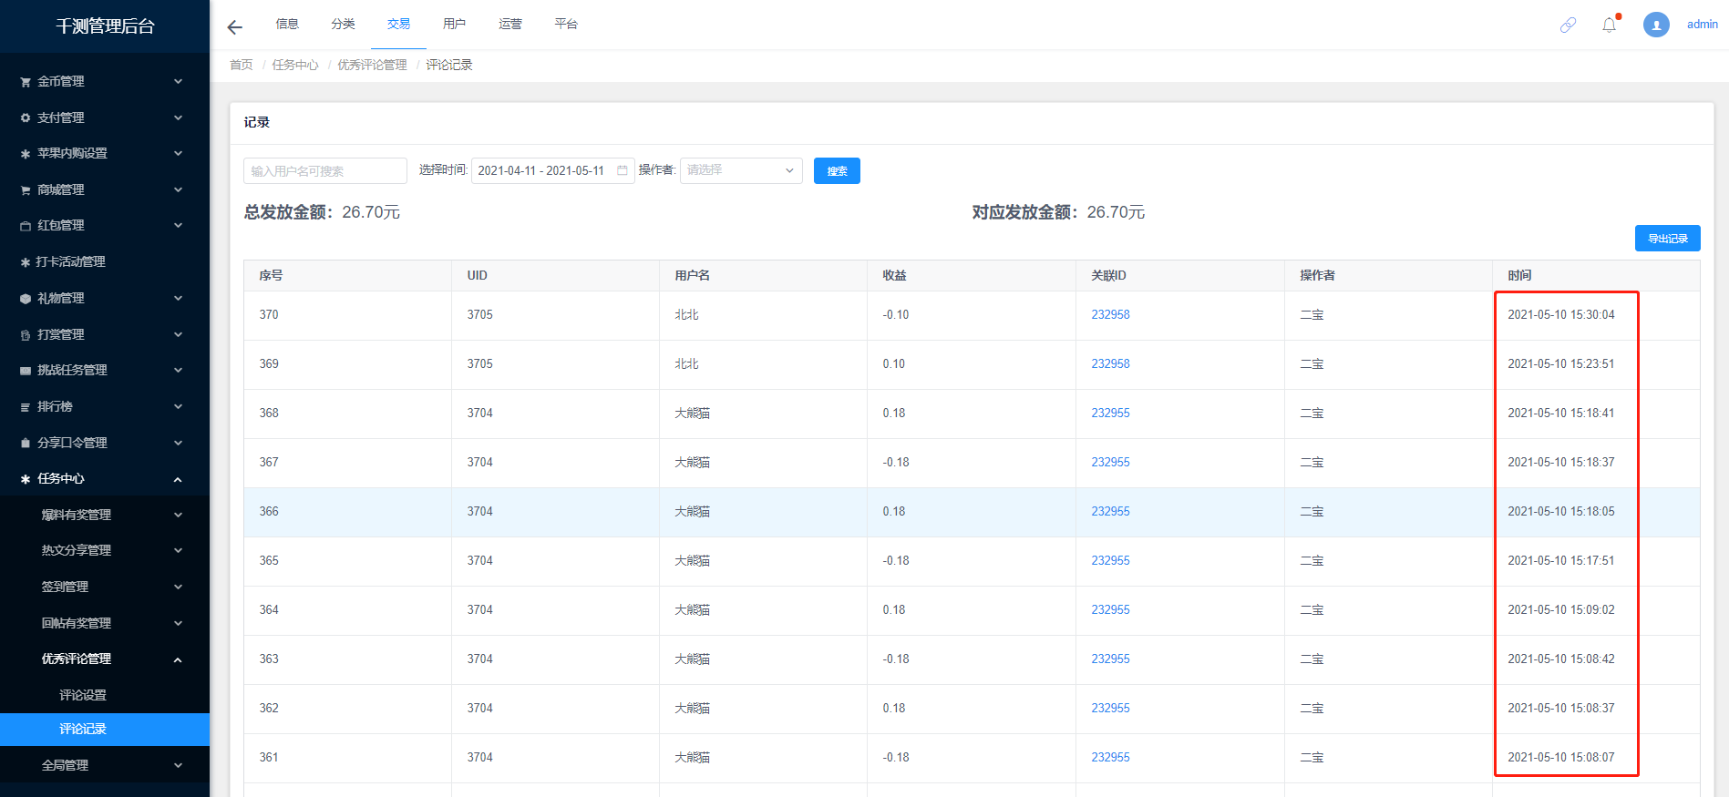Switch to the 用户 top tab
This screenshot has width=1729, height=797.
[x=454, y=24]
